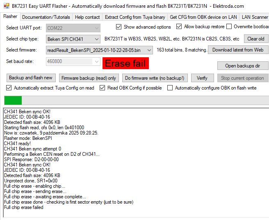The width and height of the screenshot is (269, 220).
Task: Click Download latest from Web button
Action: [238, 50]
